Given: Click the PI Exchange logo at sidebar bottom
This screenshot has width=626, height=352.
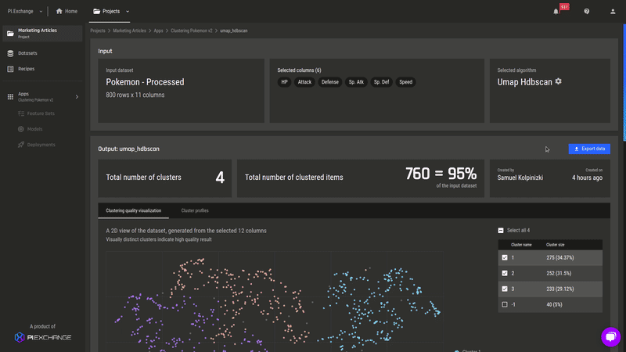Looking at the screenshot, I should tap(43, 337).
